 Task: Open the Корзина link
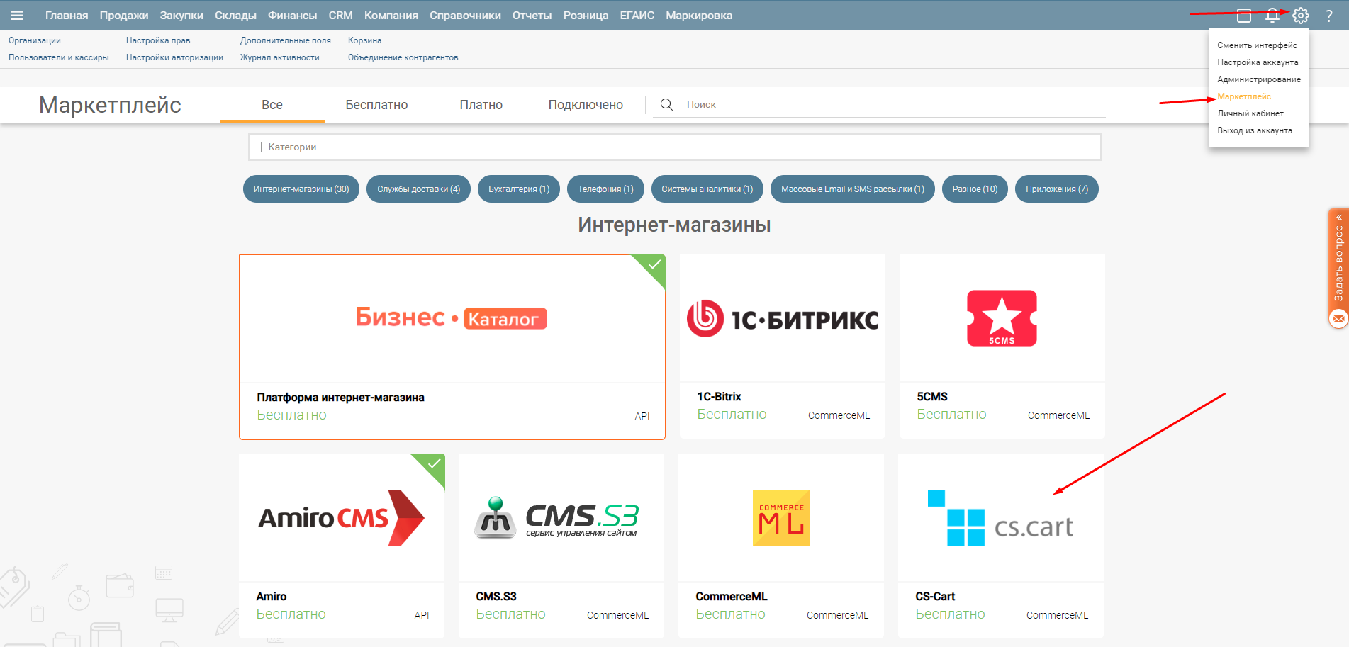click(x=365, y=40)
